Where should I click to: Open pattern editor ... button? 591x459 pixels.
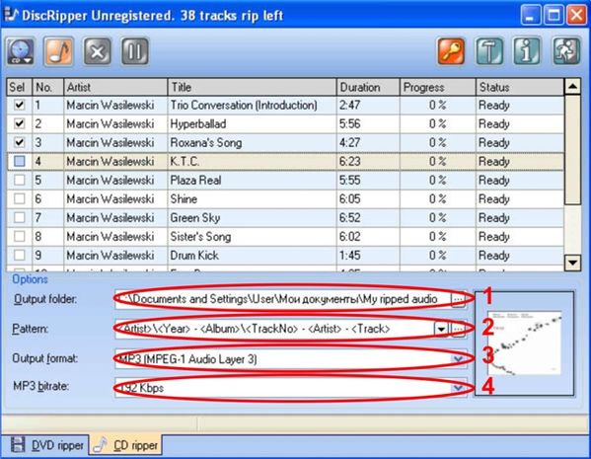tap(458, 330)
